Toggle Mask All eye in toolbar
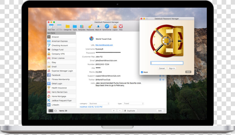Viewport: 235px width, 135px height. [98, 28]
